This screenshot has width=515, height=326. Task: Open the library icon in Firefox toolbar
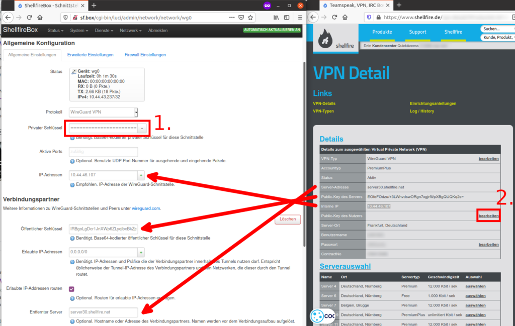(276, 17)
